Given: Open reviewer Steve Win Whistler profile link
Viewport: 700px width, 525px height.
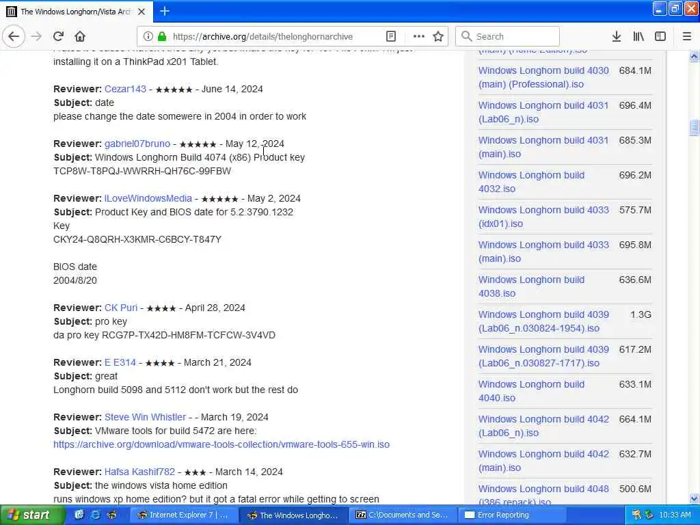Looking at the screenshot, I should tap(145, 417).
